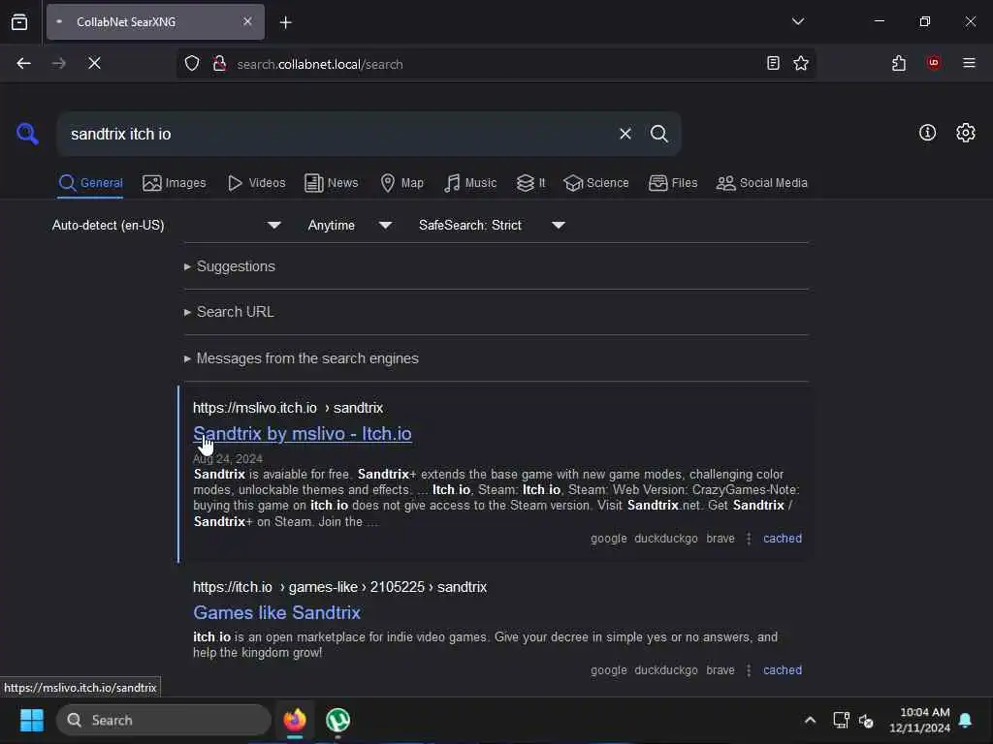Image resolution: width=993 pixels, height=744 pixels.
Task: Open cached copy of Games like Sandtrix
Action: (783, 670)
